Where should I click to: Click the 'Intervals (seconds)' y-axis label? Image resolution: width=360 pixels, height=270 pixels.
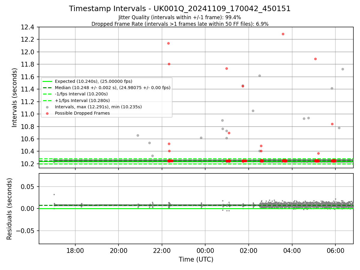[x=15, y=97]
